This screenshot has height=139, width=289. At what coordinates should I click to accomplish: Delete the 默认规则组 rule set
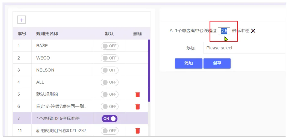[x=137, y=94]
